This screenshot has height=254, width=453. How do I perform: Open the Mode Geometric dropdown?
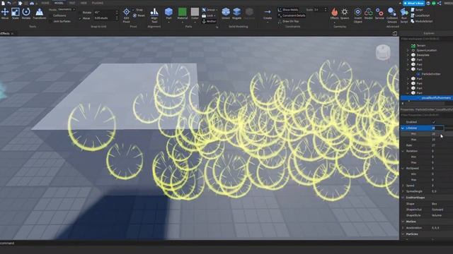(x=67, y=9)
